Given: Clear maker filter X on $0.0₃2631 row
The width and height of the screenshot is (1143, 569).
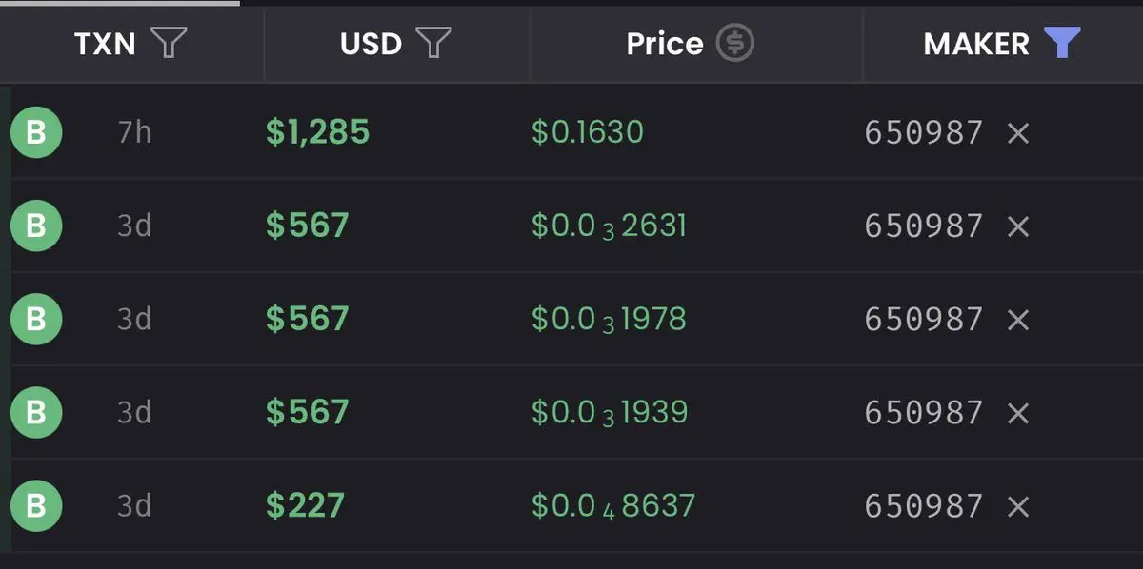Looking at the screenshot, I should tap(1018, 226).
